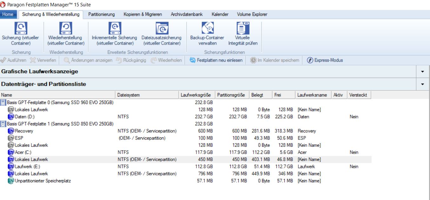430x200 pixels.
Task: Sort by the Partitionsgröße column header
Action: pos(232,95)
